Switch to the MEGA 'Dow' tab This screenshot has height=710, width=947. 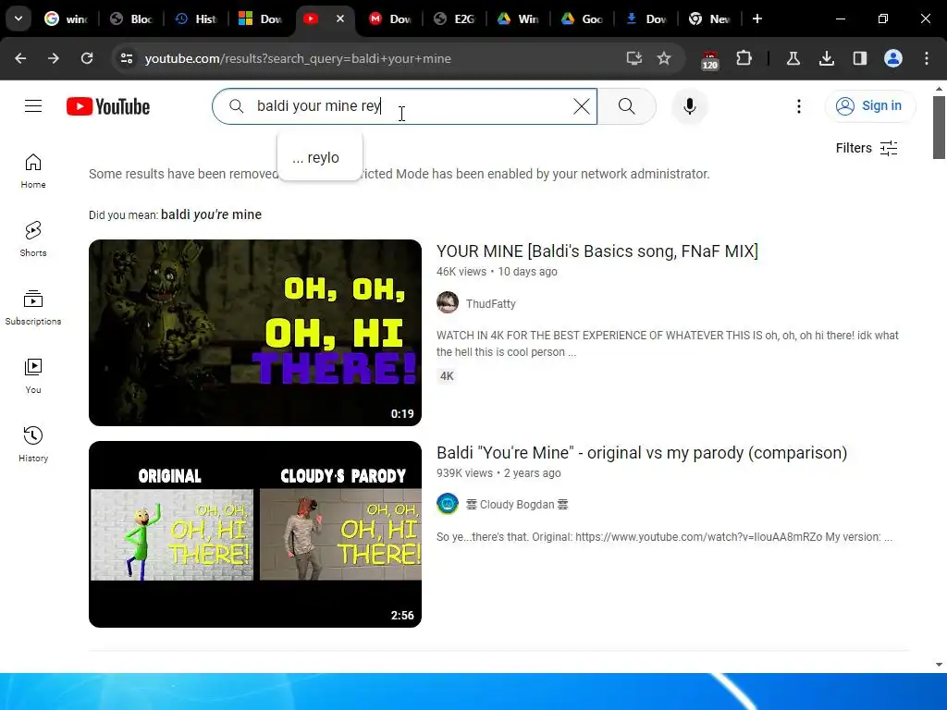point(390,18)
